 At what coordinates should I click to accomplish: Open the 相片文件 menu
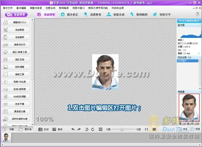8,8
